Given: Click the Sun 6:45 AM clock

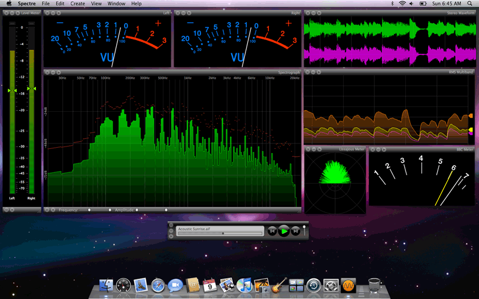Looking at the screenshot, I should tap(447, 4).
